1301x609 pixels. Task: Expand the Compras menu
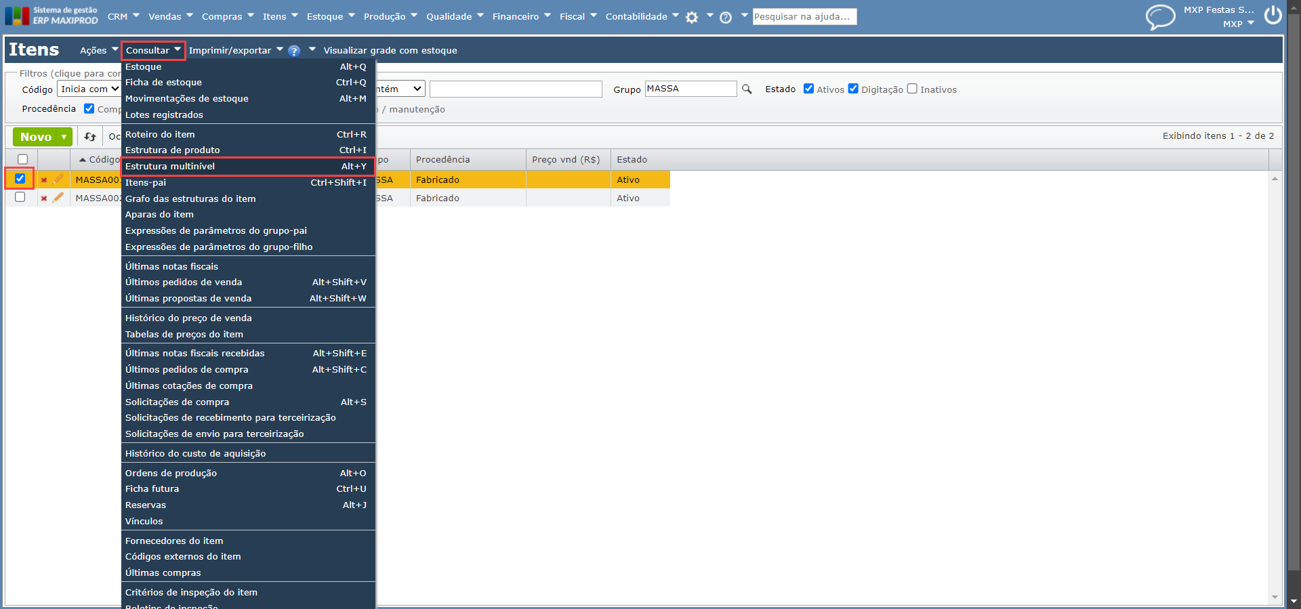[228, 16]
